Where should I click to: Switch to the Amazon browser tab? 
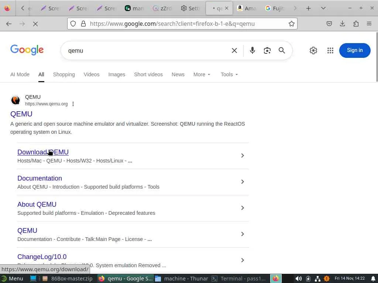(x=246, y=8)
